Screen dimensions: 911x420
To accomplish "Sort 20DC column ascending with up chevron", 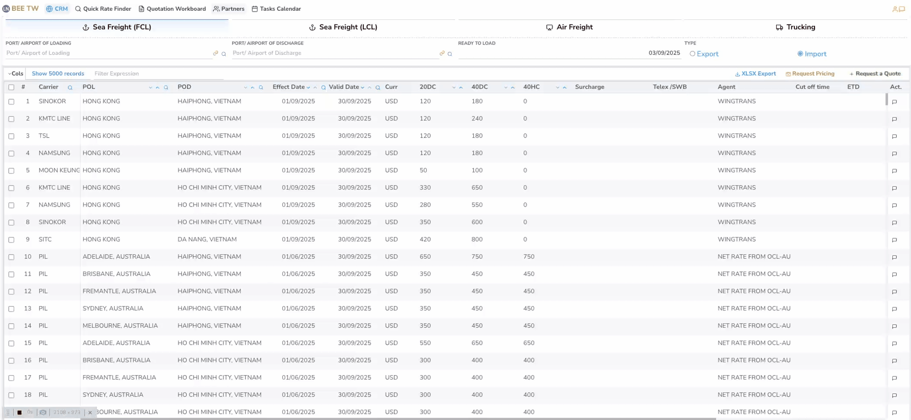I will pyautogui.click(x=461, y=88).
